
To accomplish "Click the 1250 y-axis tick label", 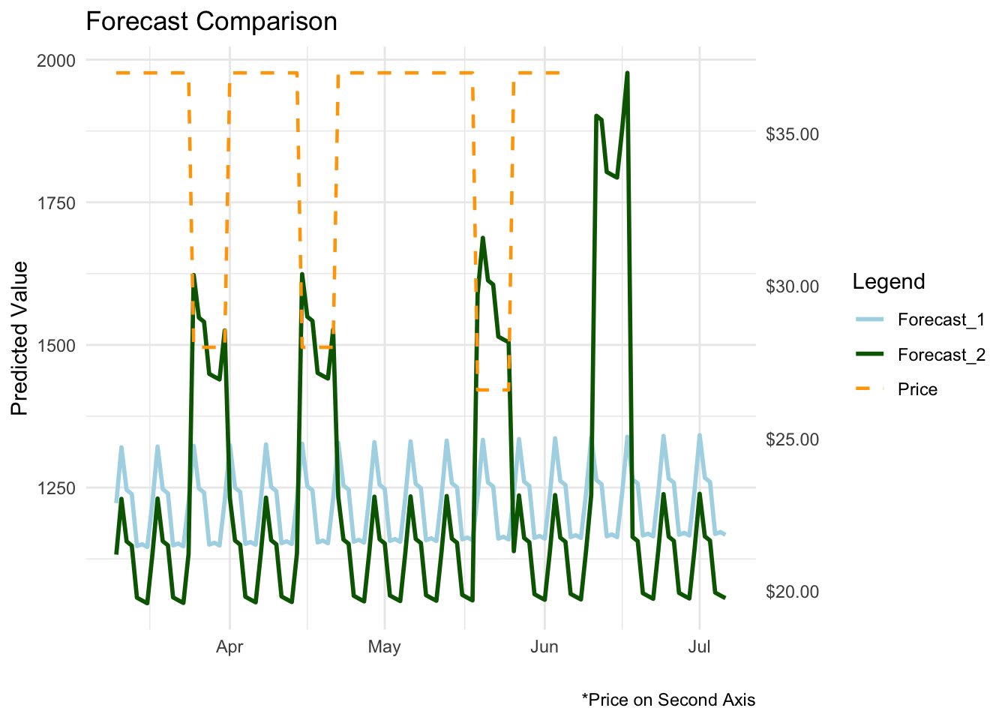I will click(56, 487).
